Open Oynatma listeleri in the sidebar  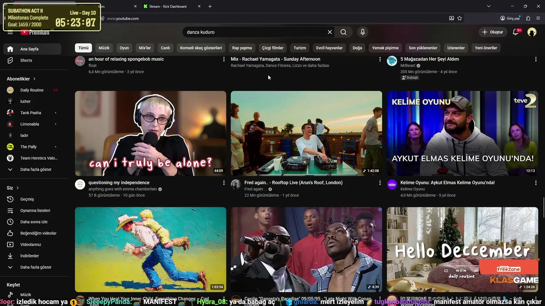[32, 210]
